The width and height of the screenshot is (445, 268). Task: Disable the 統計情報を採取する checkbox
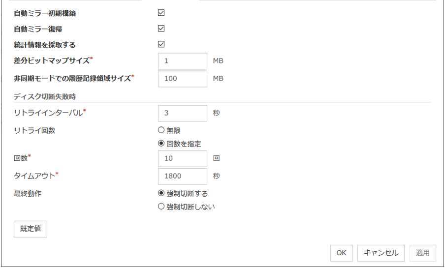(x=161, y=44)
